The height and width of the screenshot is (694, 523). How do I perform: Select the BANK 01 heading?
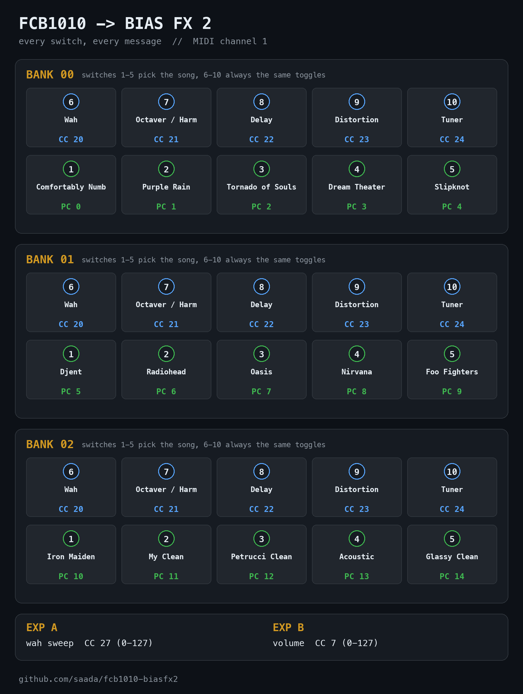(x=50, y=260)
